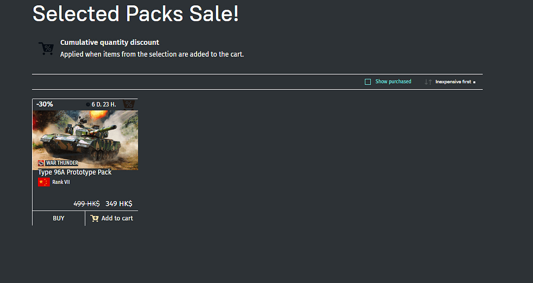Tick the Show purchased checkbox
The height and width of the screenshot is (283, 533).
pyautogui.click(x=368, y=82)
